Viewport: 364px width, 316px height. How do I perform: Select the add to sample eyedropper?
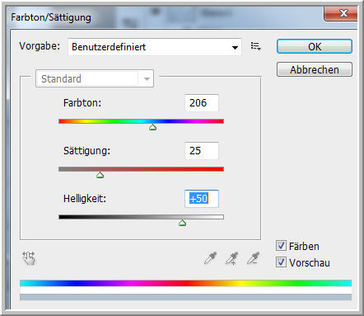231,258
